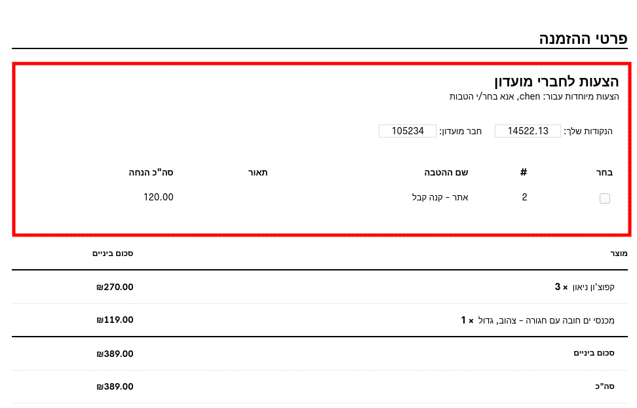Click the 'בחר' column header
This screenshot has width=637, height=408.
point(604,173)
